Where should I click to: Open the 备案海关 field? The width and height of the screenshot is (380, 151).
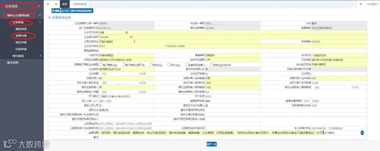click(233, 55)
